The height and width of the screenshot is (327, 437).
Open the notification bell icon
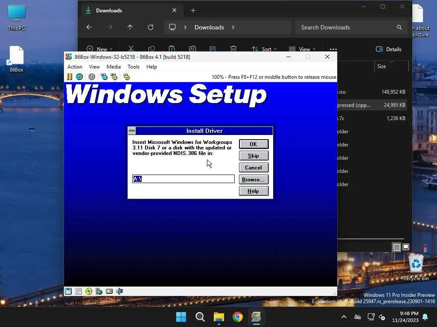tap(425, 317)
